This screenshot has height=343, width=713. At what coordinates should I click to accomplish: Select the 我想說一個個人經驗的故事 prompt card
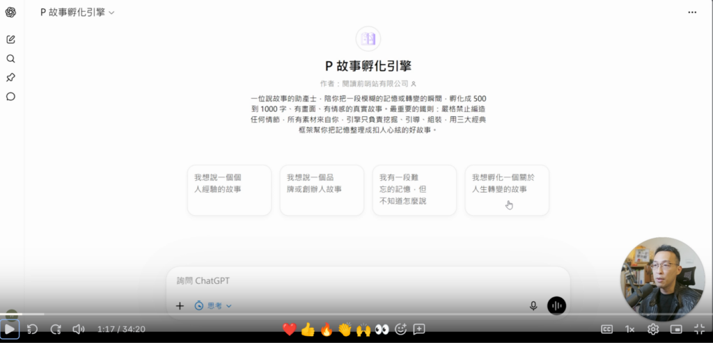229,190
